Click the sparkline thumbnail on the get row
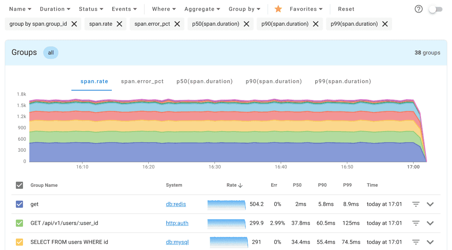The image size is (452, 250). pyautogui.click(x=226, y=204)
